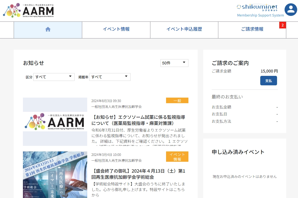Viewport: 298px width, 198px height.
Task: Open the 盛会終了の御礼 article headline
Action: tap(138, 174)
